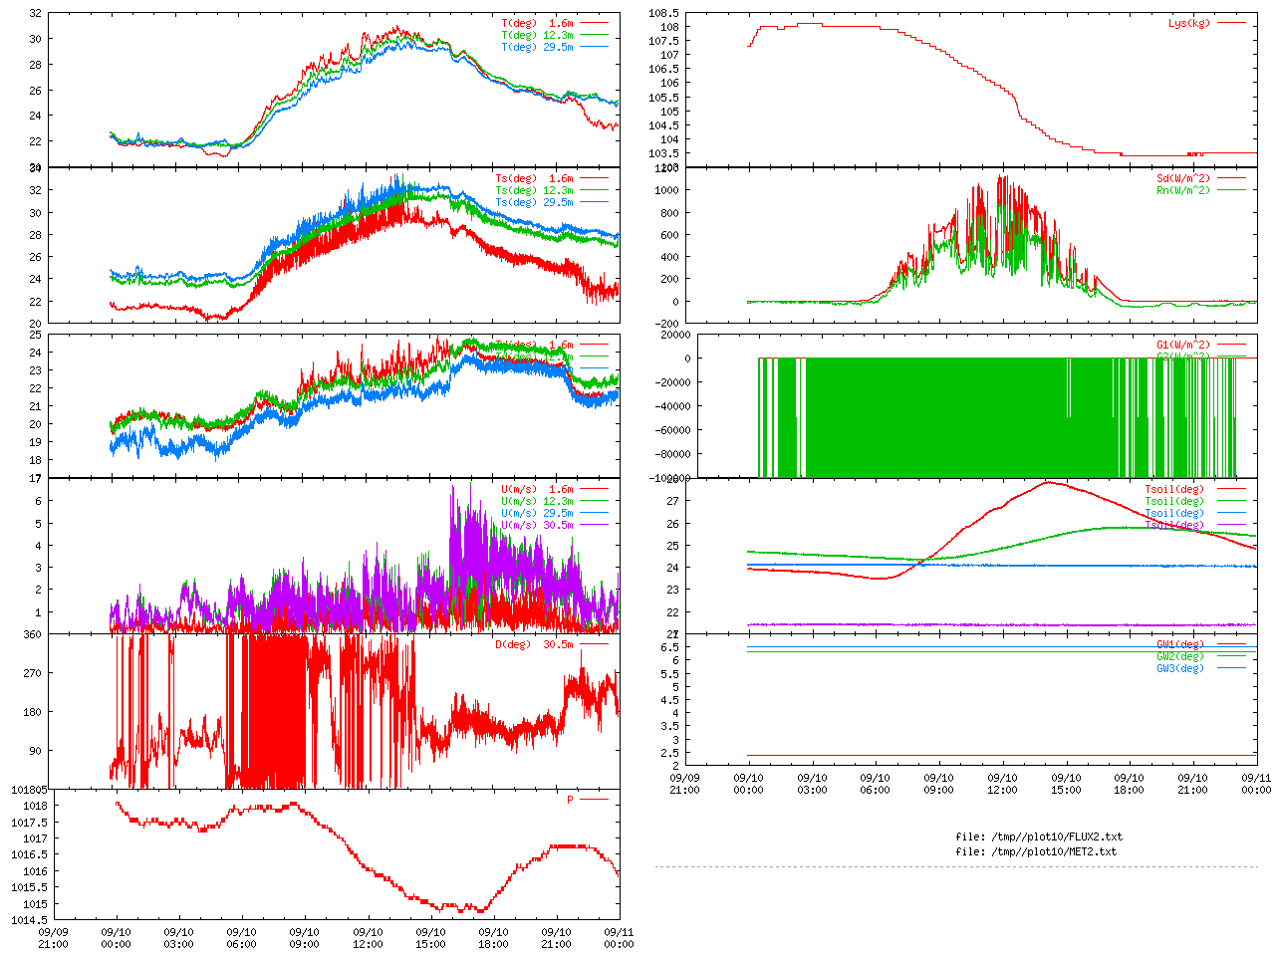Image resolution: width=1275 pixels, height=956 pixels.
Task: Select the 'Sd(W/m^2)' legend entry
Action: point(1183,179)
